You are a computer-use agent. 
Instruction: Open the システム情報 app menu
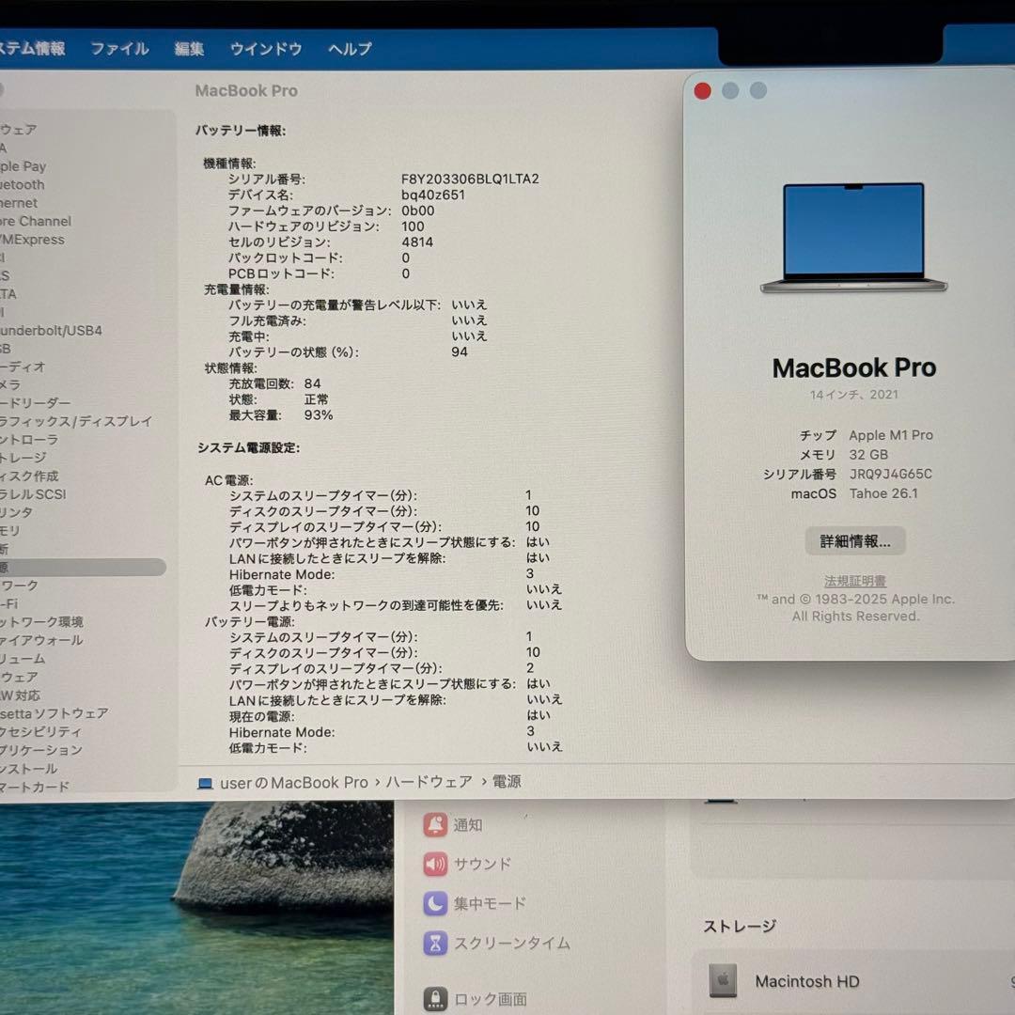(32, 49)
